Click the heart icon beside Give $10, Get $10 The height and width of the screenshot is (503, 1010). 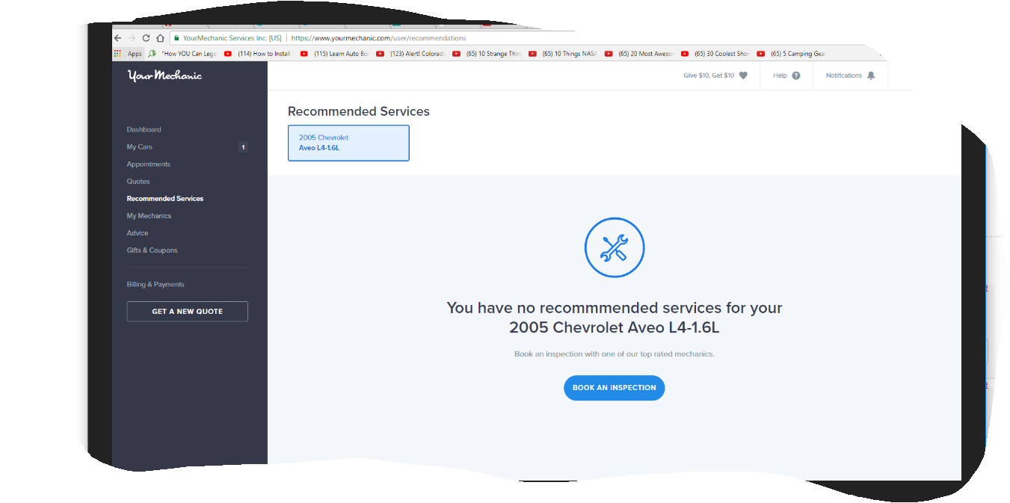(x=743, y=75)
